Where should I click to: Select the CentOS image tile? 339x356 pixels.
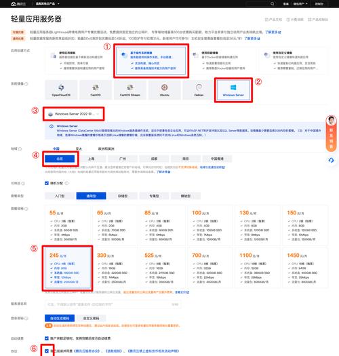[x=96, y=90]
